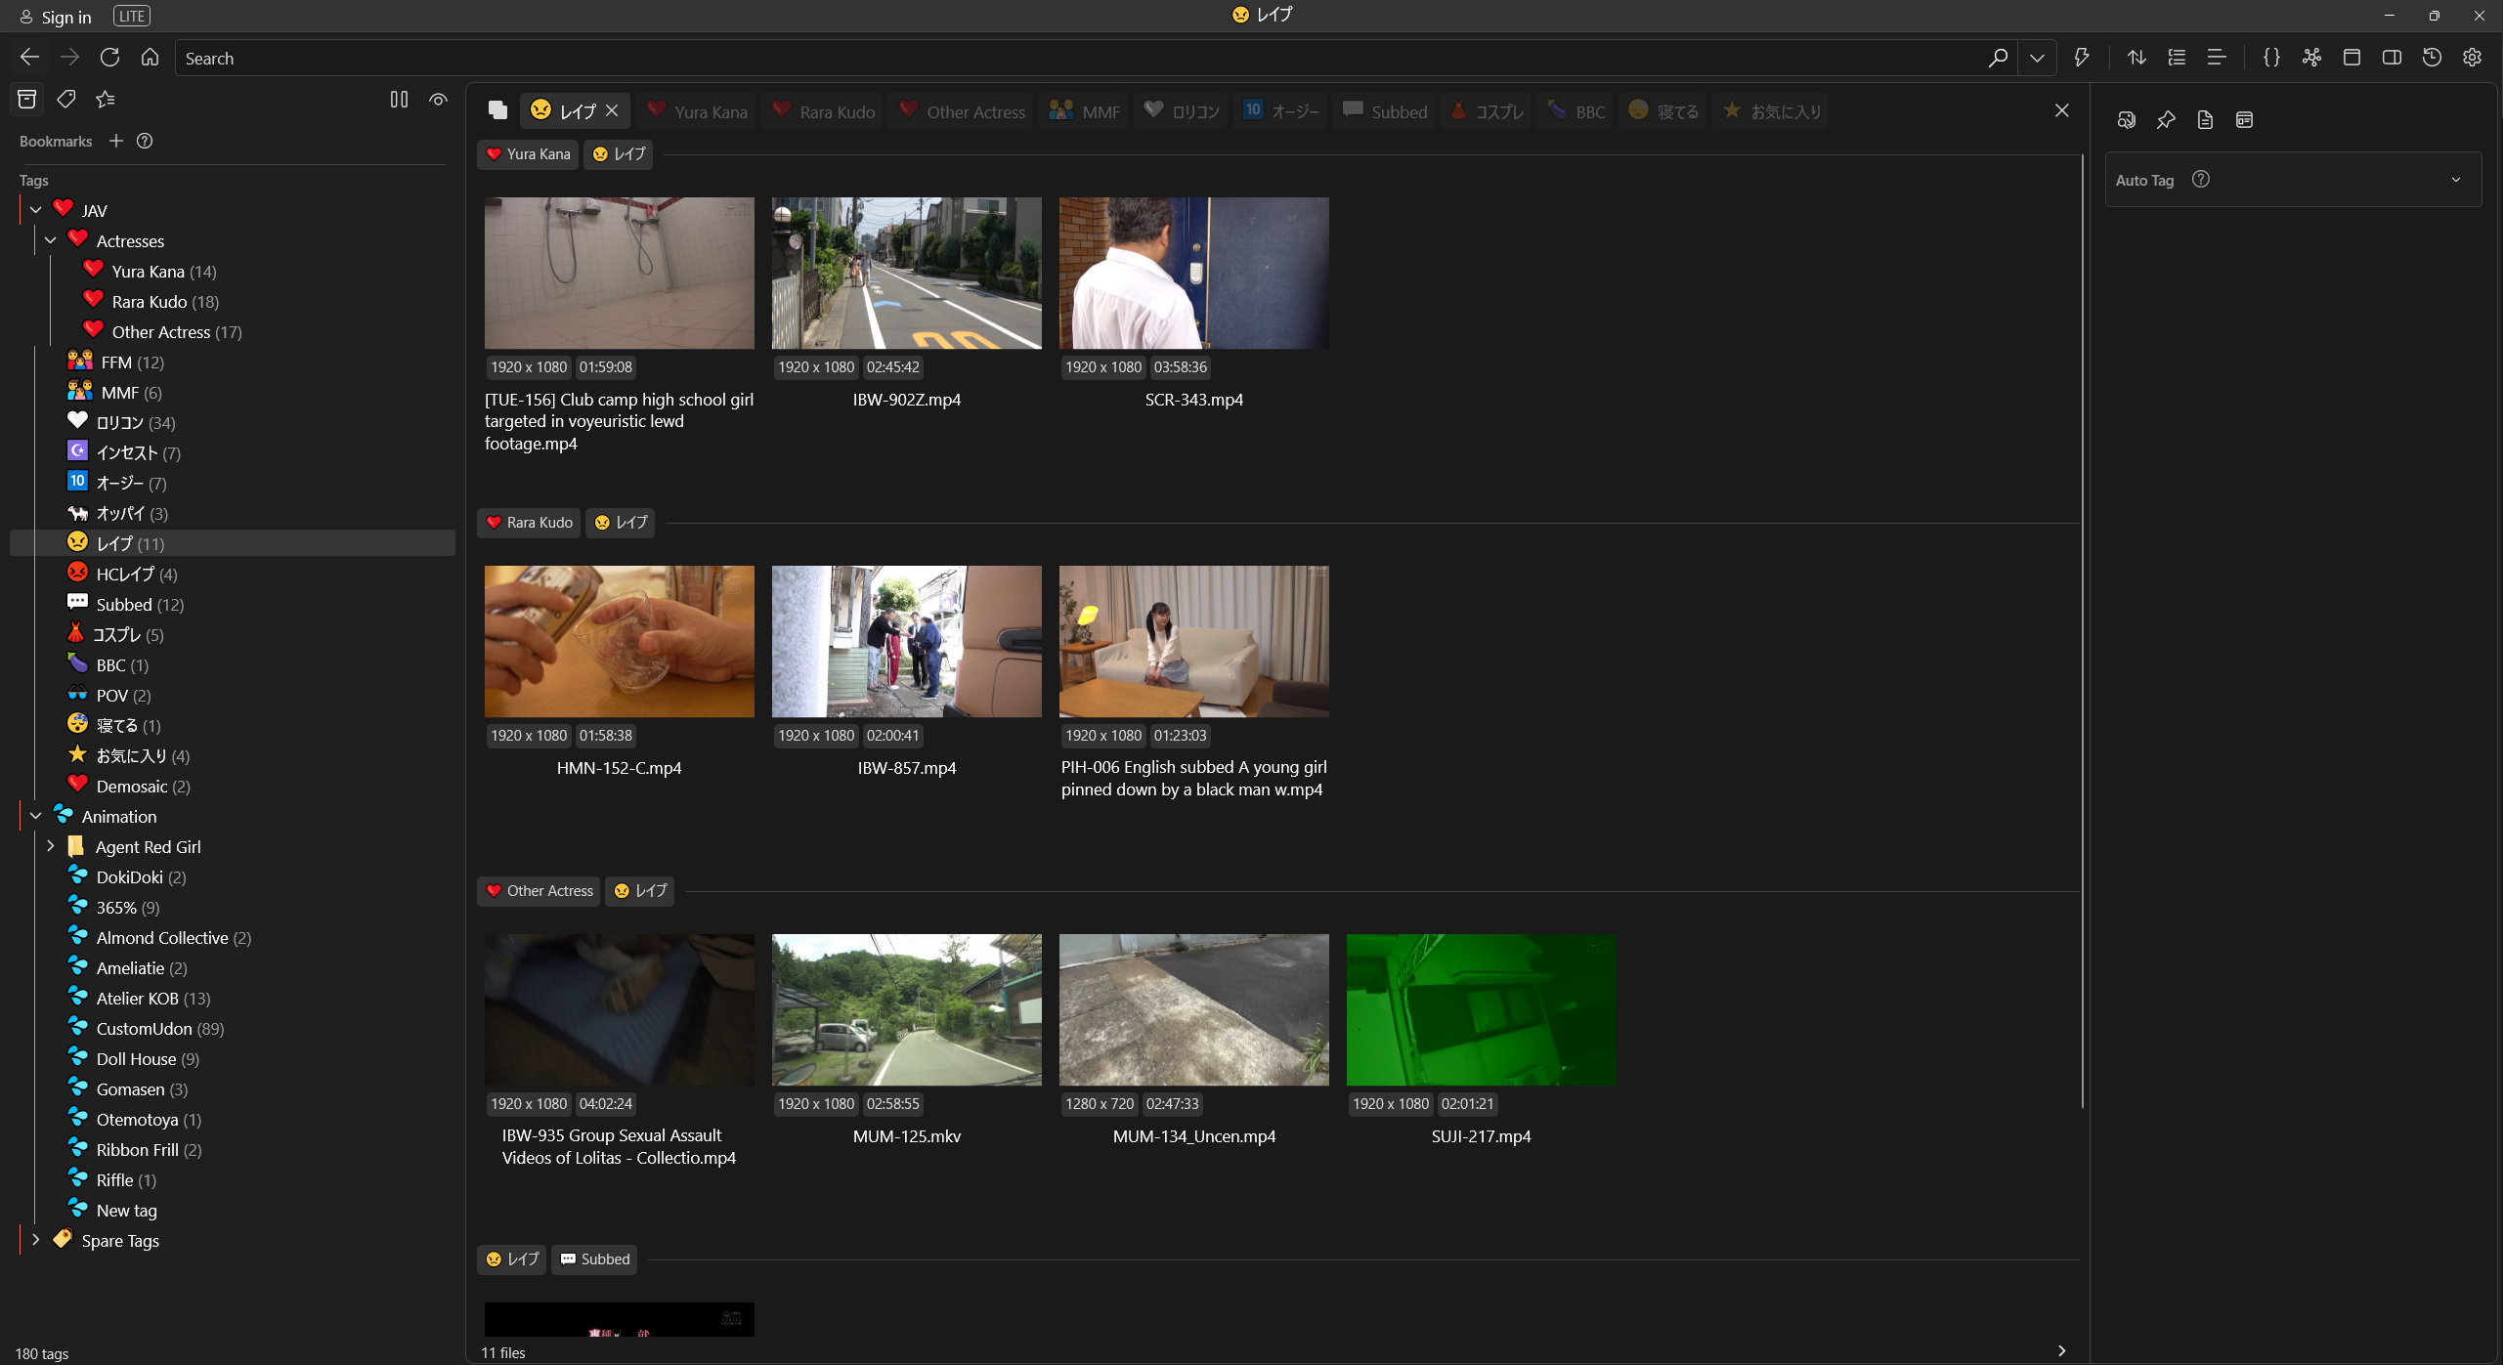
Task: Toggle the side panel layout icon
Action: click(2392, 58)
